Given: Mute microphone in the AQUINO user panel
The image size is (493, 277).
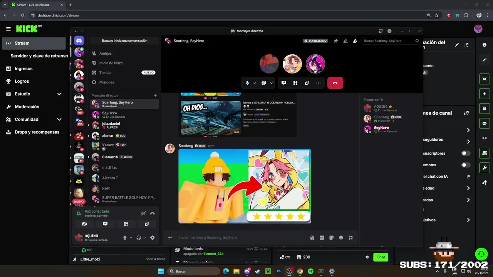Looking at the screenshot, I should click(x=125, y=238).
